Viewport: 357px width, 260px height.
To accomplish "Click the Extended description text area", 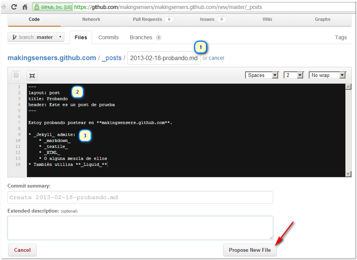I will (x=140, y=228).
